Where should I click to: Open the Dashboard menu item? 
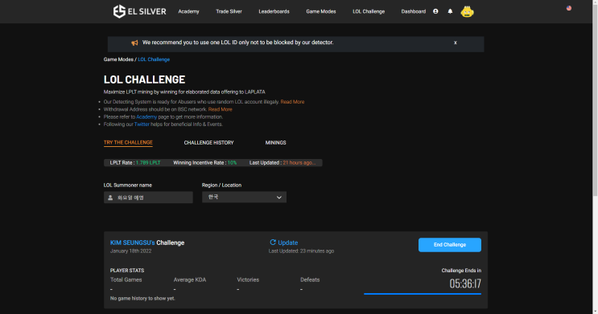[414, 11]
